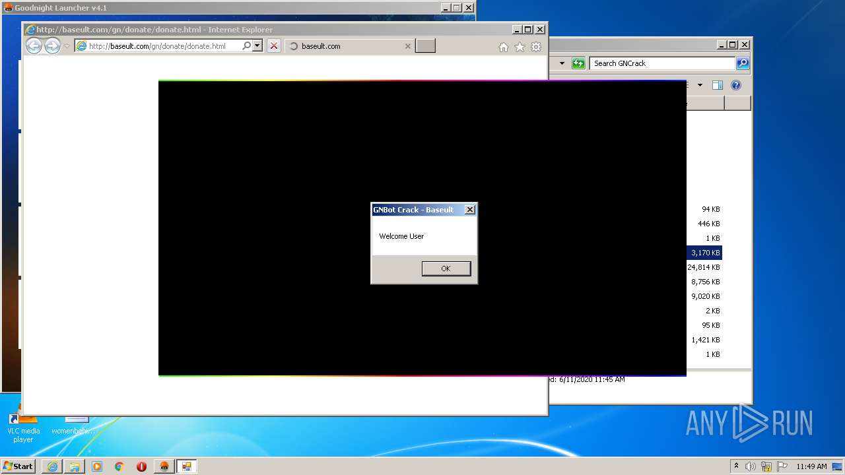
Task: Open Explorer Help icon
Action: click(x=736, y=85)
